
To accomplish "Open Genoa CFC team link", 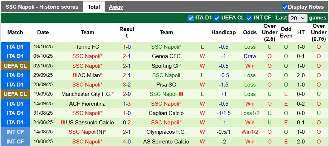I will (x=166, y=56).
